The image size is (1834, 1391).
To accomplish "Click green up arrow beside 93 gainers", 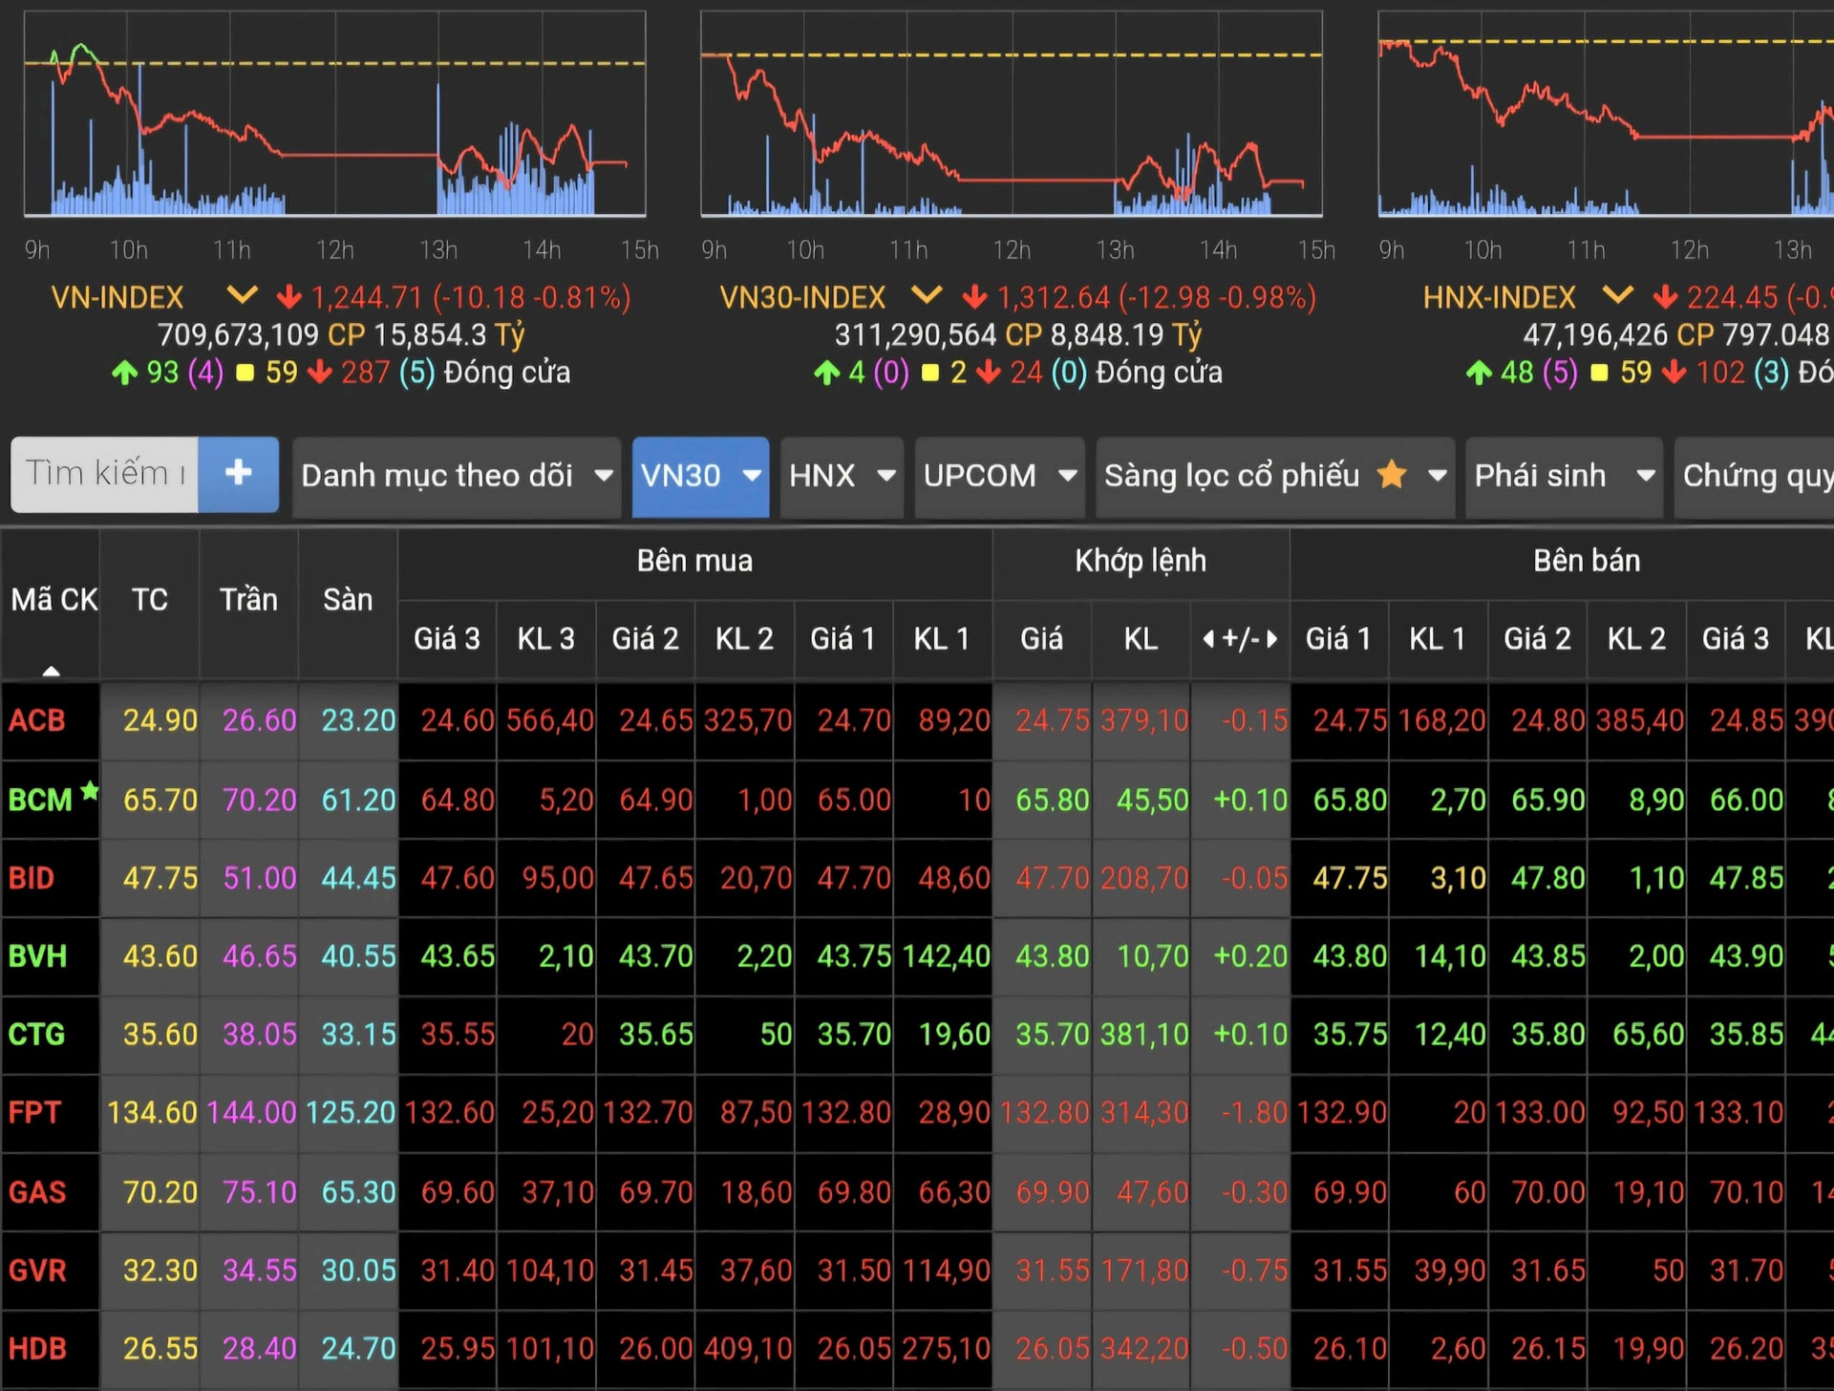I will coord(124,372).
